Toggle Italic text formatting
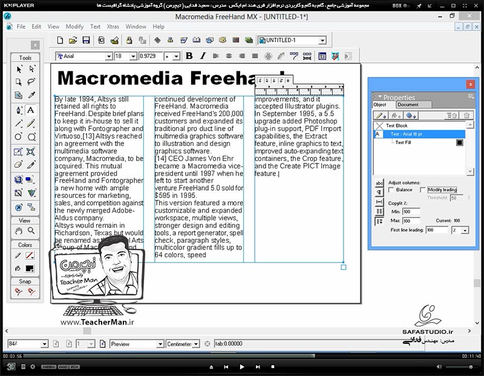Viewport: 484px width, 376px height. pyautogui.click(x=203, y=56)
